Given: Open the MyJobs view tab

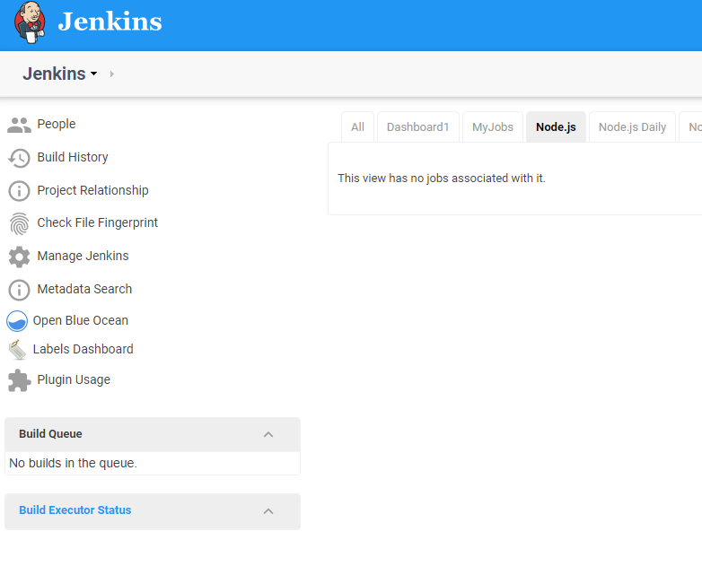Looking at the screenshot, I should pos(493,127).
